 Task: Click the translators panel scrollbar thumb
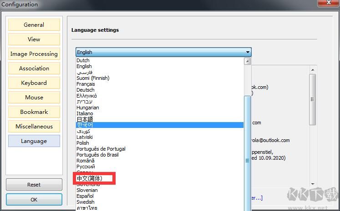312,99
